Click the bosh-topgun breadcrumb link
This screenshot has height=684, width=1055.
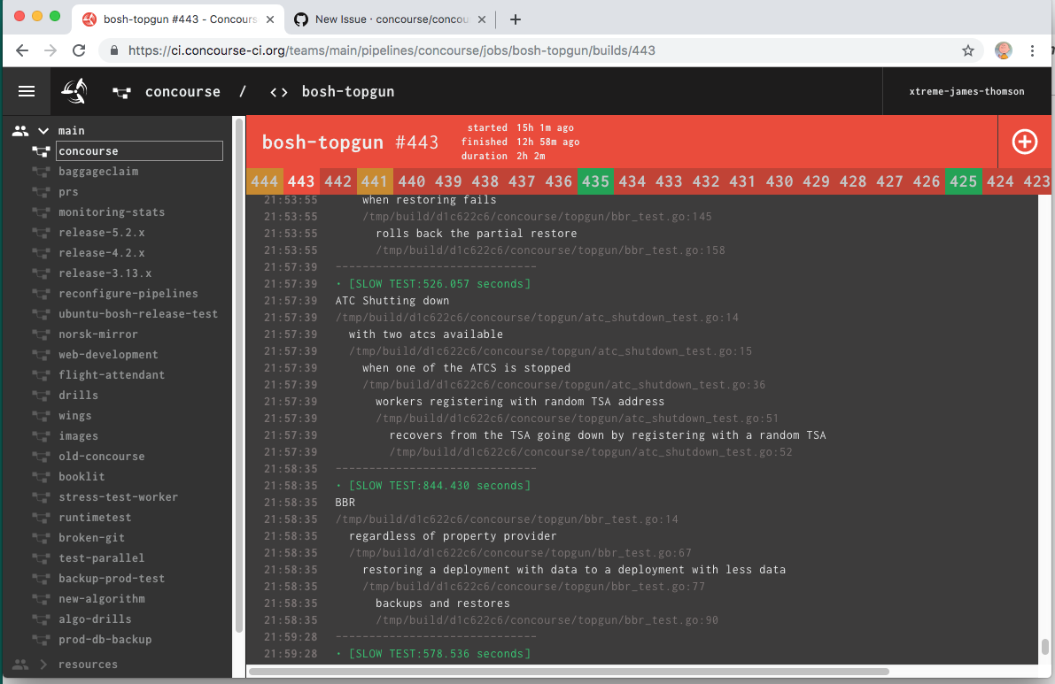click(347, 91)
